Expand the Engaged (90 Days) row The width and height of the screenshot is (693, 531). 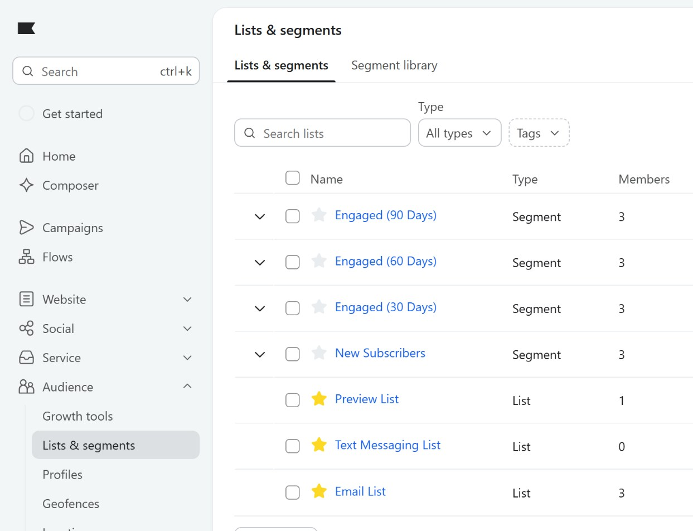click(260, 216)
